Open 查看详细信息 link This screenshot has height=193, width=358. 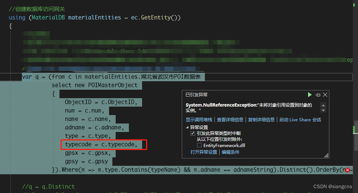(x=230, y=119)
